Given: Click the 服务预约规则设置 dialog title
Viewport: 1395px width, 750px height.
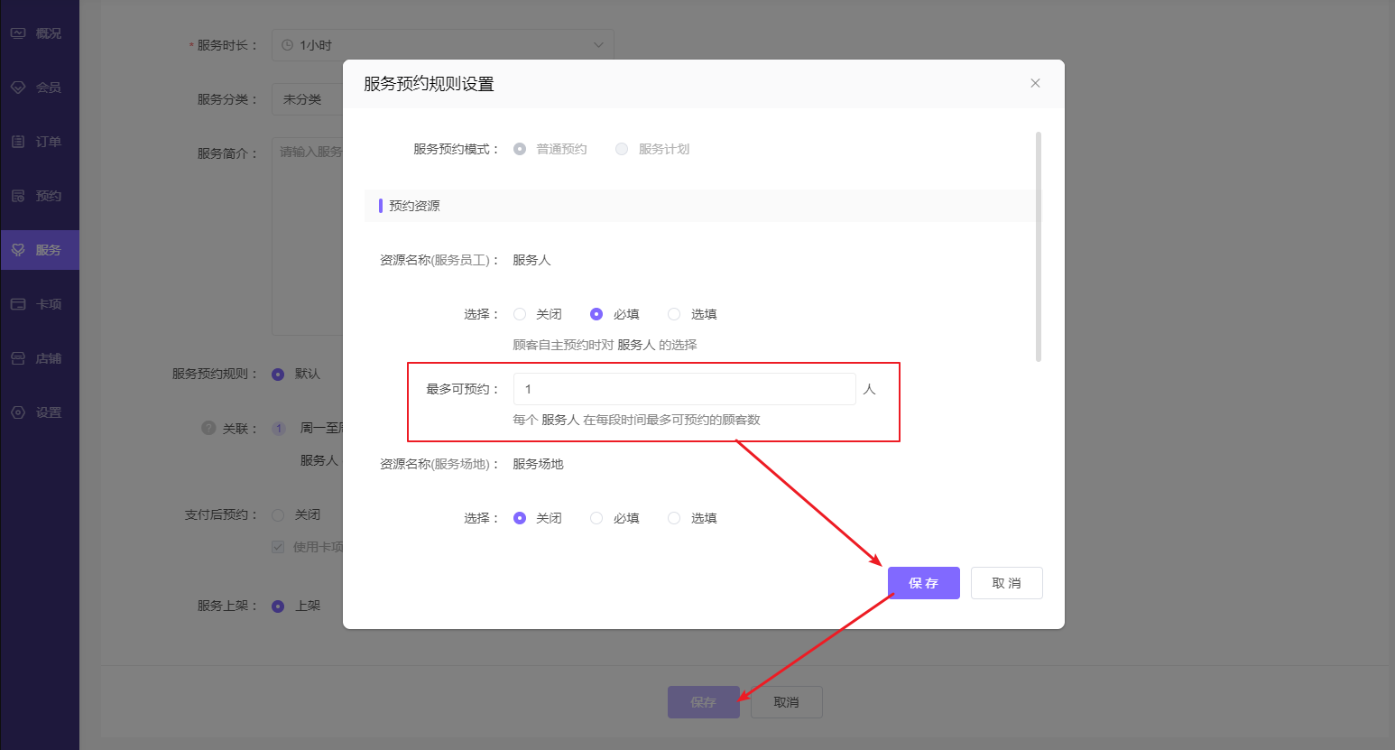Looking at the screenshot, I should [429, 84].
